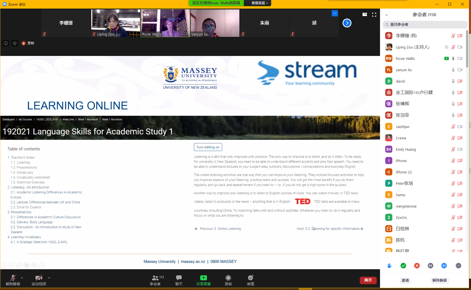
Task: Click the green yes checkmark reaction
Action: [403, 266]
